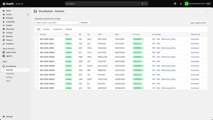Image resolution: width=213 pixels, height=120 pixels.
Task: Switch to the Invoices tab
Action: tap(46, 29)
